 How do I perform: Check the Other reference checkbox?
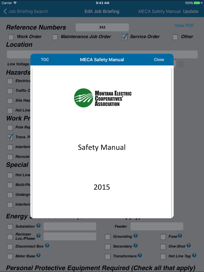pos(175,37)
